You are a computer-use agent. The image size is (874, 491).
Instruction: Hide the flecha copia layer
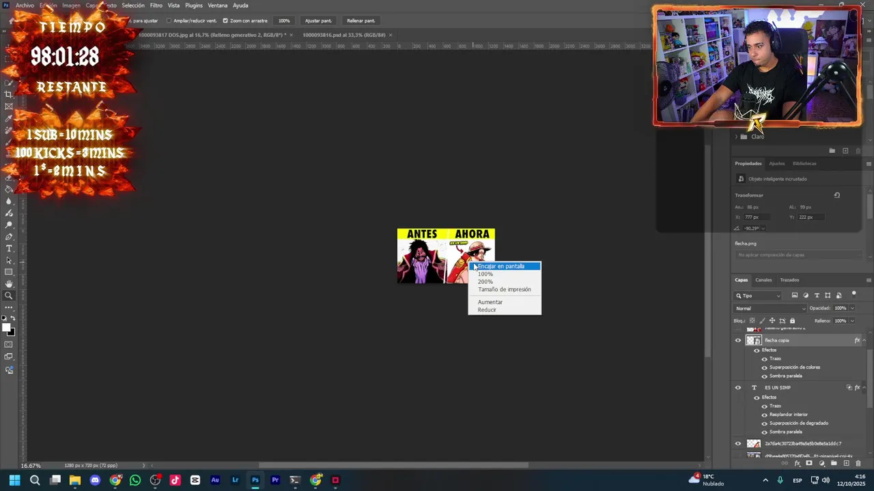(x=738, y=340)
